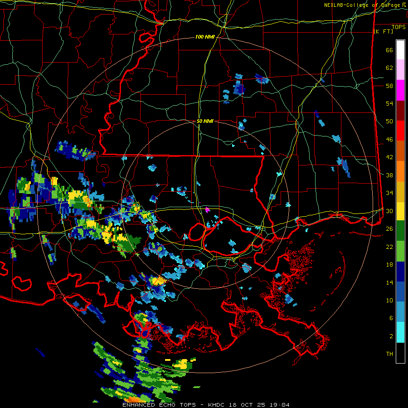Click the 2 value on the legend
408x408 pixels.
[x=391, y=336]
